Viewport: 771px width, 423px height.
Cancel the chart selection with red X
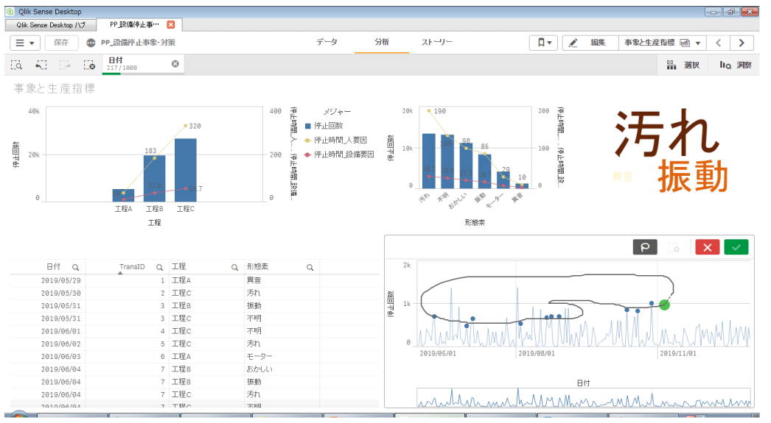tap(707, 247)
